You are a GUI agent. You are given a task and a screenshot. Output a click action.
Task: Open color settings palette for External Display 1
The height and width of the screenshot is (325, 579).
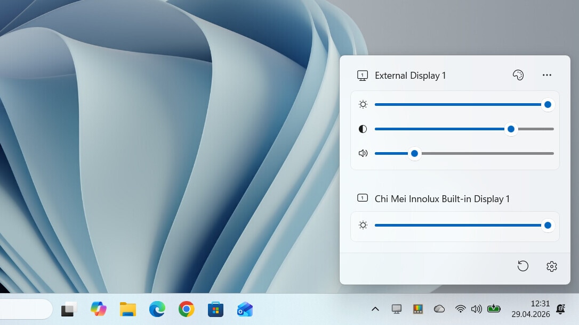518,75
